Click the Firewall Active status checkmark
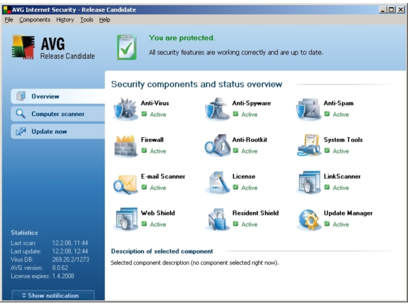408x306 pixels. (144, 150)
